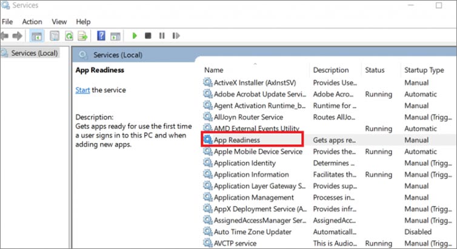Screen dimensions: 457x249
Task: Open the File menu
Action: click(x=7, y=22)
